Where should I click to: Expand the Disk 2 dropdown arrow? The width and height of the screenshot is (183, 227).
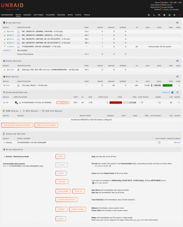(5, 39)
